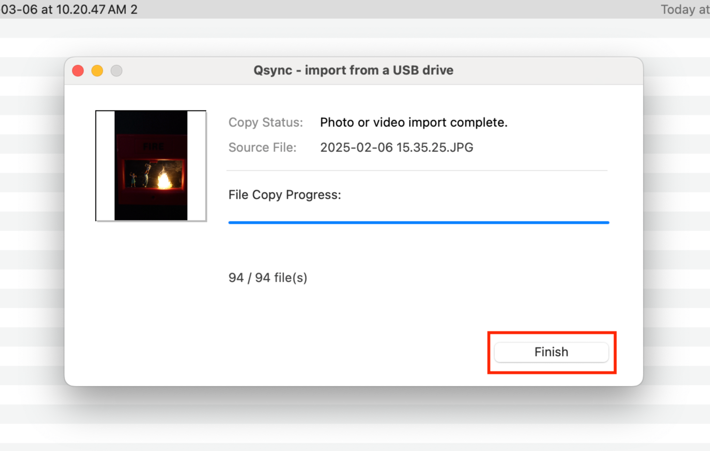Click the "94 / 94 file(s)" counter

tap(268, 278)
